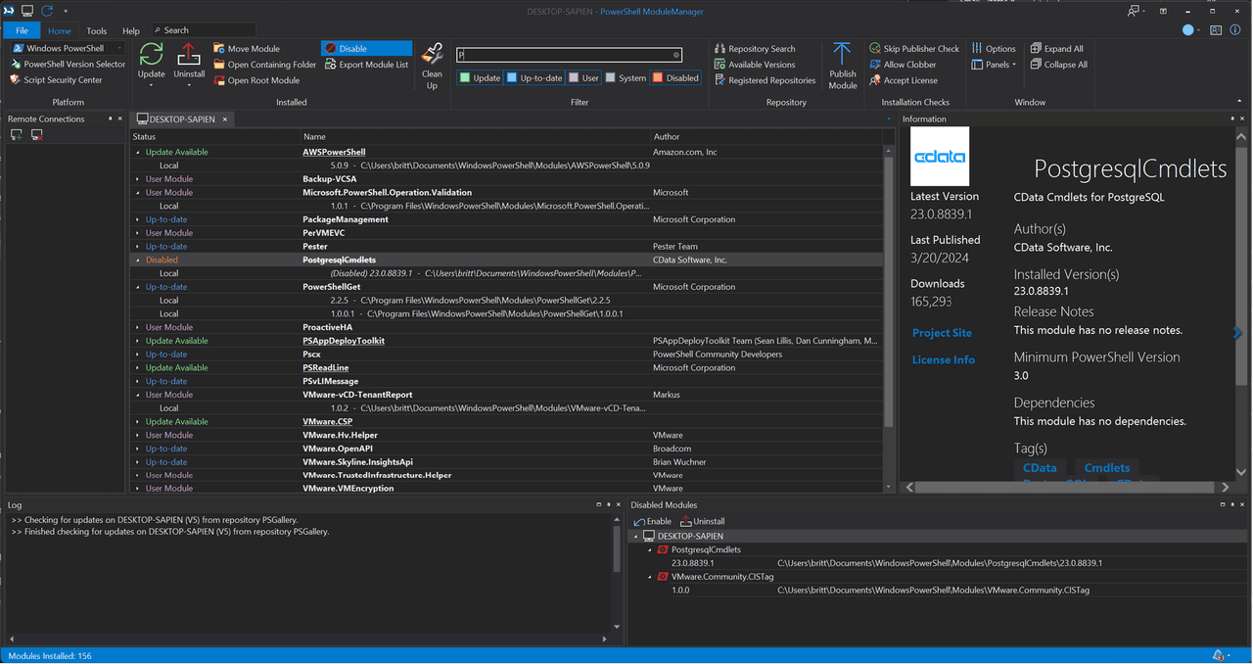The image size is (1253, 664).
Task: Toggle the System filter
Action: coord(626,77)
